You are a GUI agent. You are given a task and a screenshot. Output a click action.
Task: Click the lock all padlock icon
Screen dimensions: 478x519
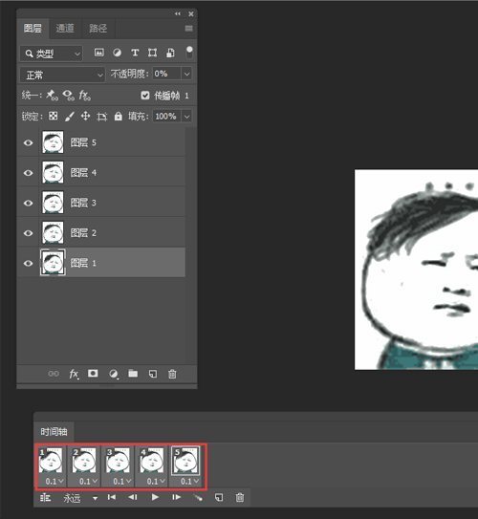tap(119, 117)
